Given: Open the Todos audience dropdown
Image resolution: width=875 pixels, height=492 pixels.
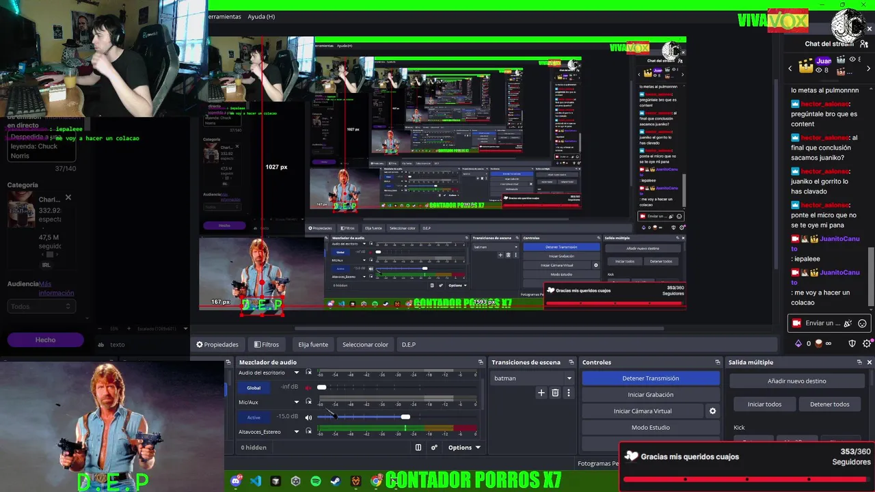Looking at the screenshot, I should click(x=41, y=307).
